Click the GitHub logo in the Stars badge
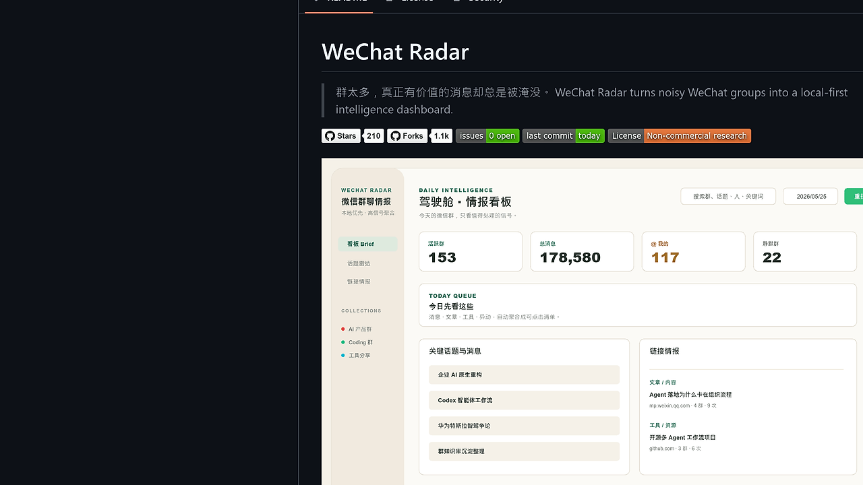This screenshot has height=485, width=863. pyautogui.click(x=330, y=136)
